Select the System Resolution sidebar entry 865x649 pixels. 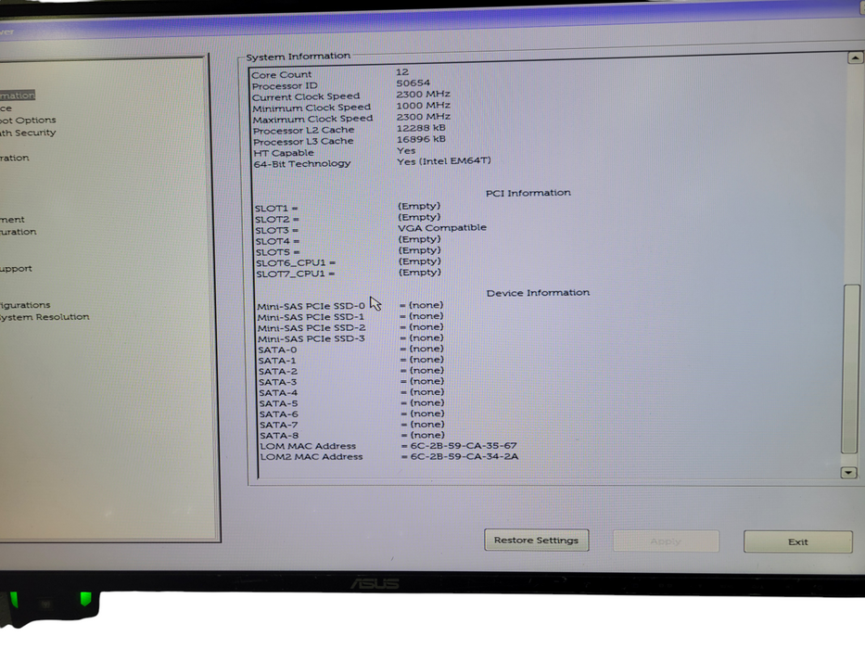tap(43, 316)
